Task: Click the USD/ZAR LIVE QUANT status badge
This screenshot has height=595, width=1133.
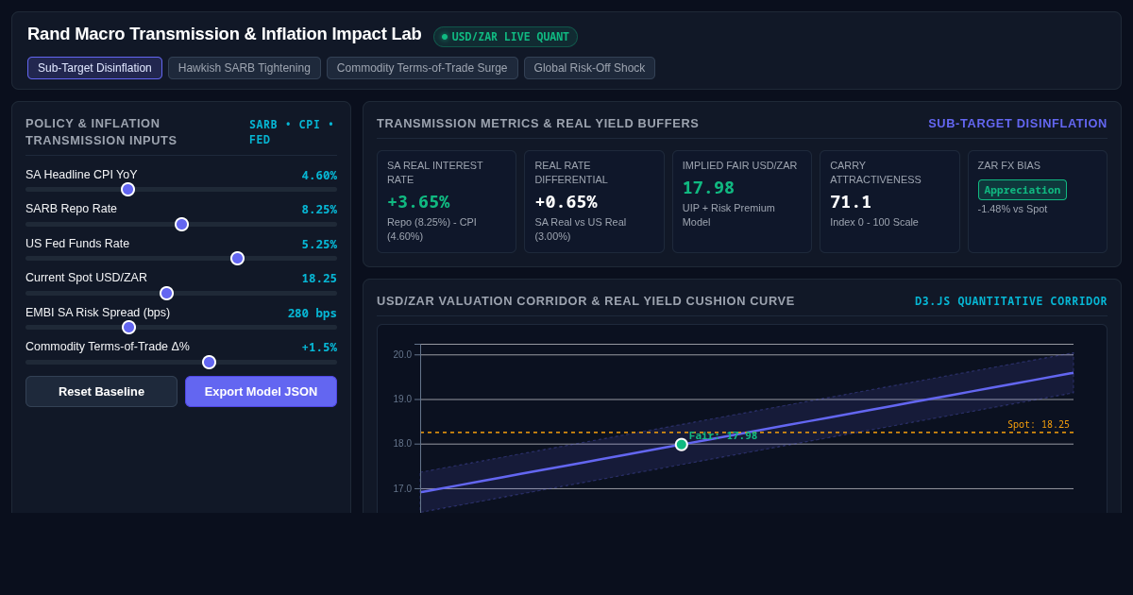Action: click(505, 37)
